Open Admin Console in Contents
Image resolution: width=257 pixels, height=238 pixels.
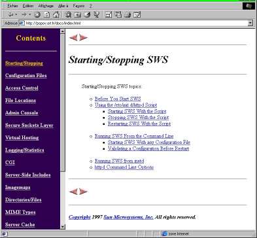click(x=22, y=112)
